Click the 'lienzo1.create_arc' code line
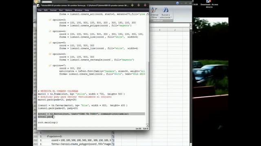 coord(102,14)
